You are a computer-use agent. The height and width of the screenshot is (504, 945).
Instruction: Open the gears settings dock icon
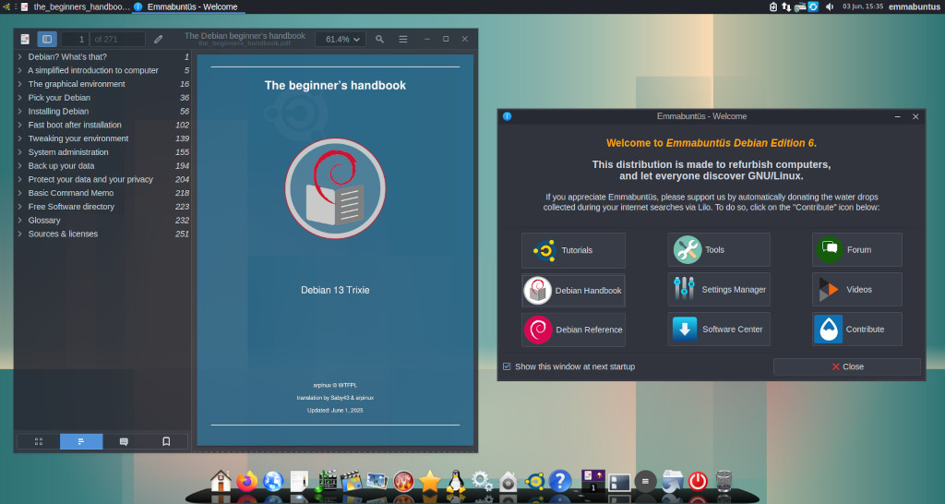tap(482, 481)
